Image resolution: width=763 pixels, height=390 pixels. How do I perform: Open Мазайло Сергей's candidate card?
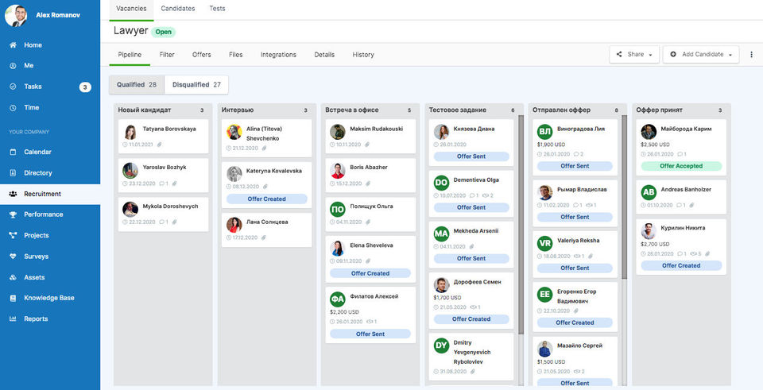click(575, 362)
